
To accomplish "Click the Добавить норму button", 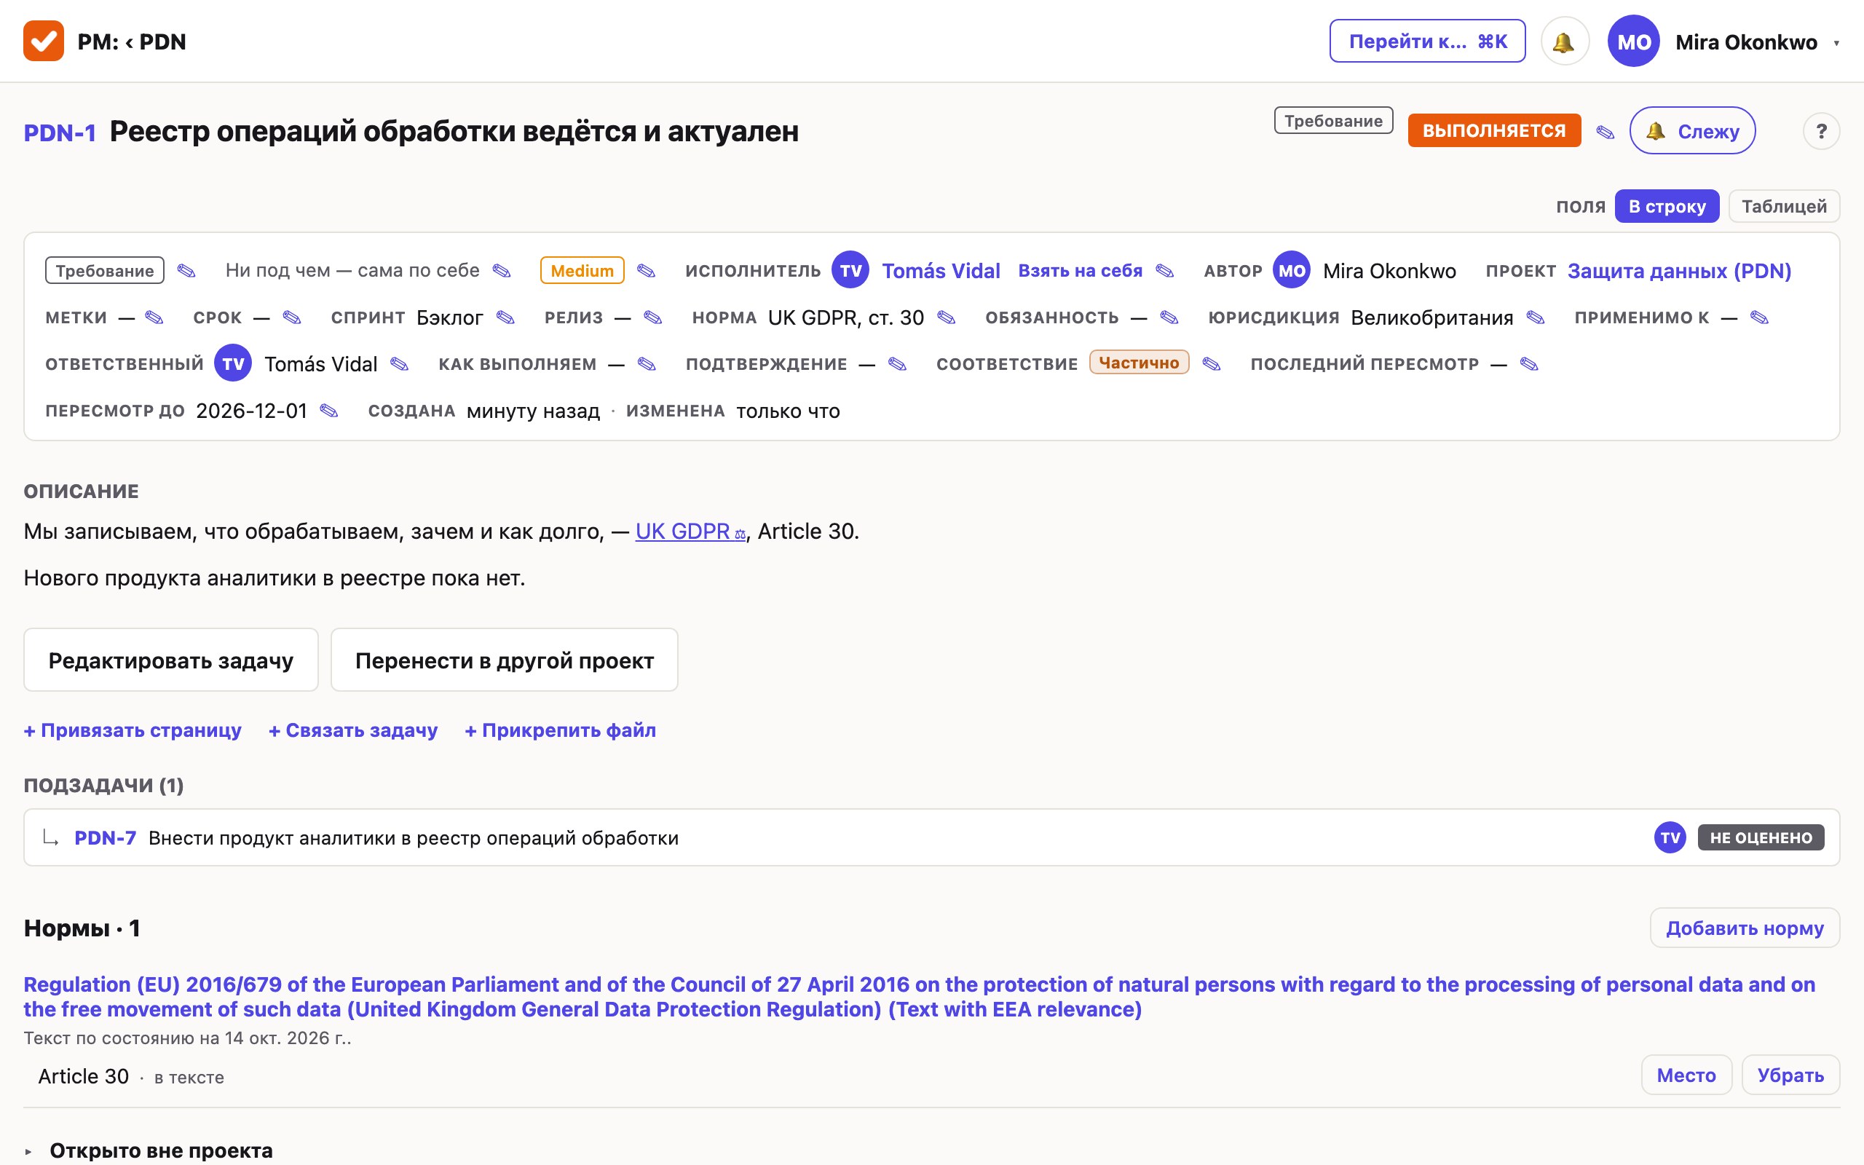I will [1745, 928].
